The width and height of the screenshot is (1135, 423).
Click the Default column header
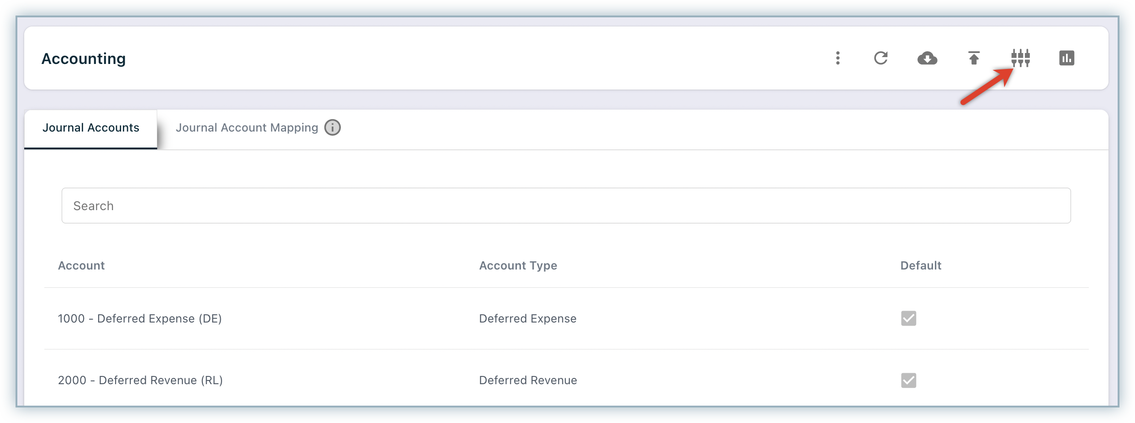[920, 266]
